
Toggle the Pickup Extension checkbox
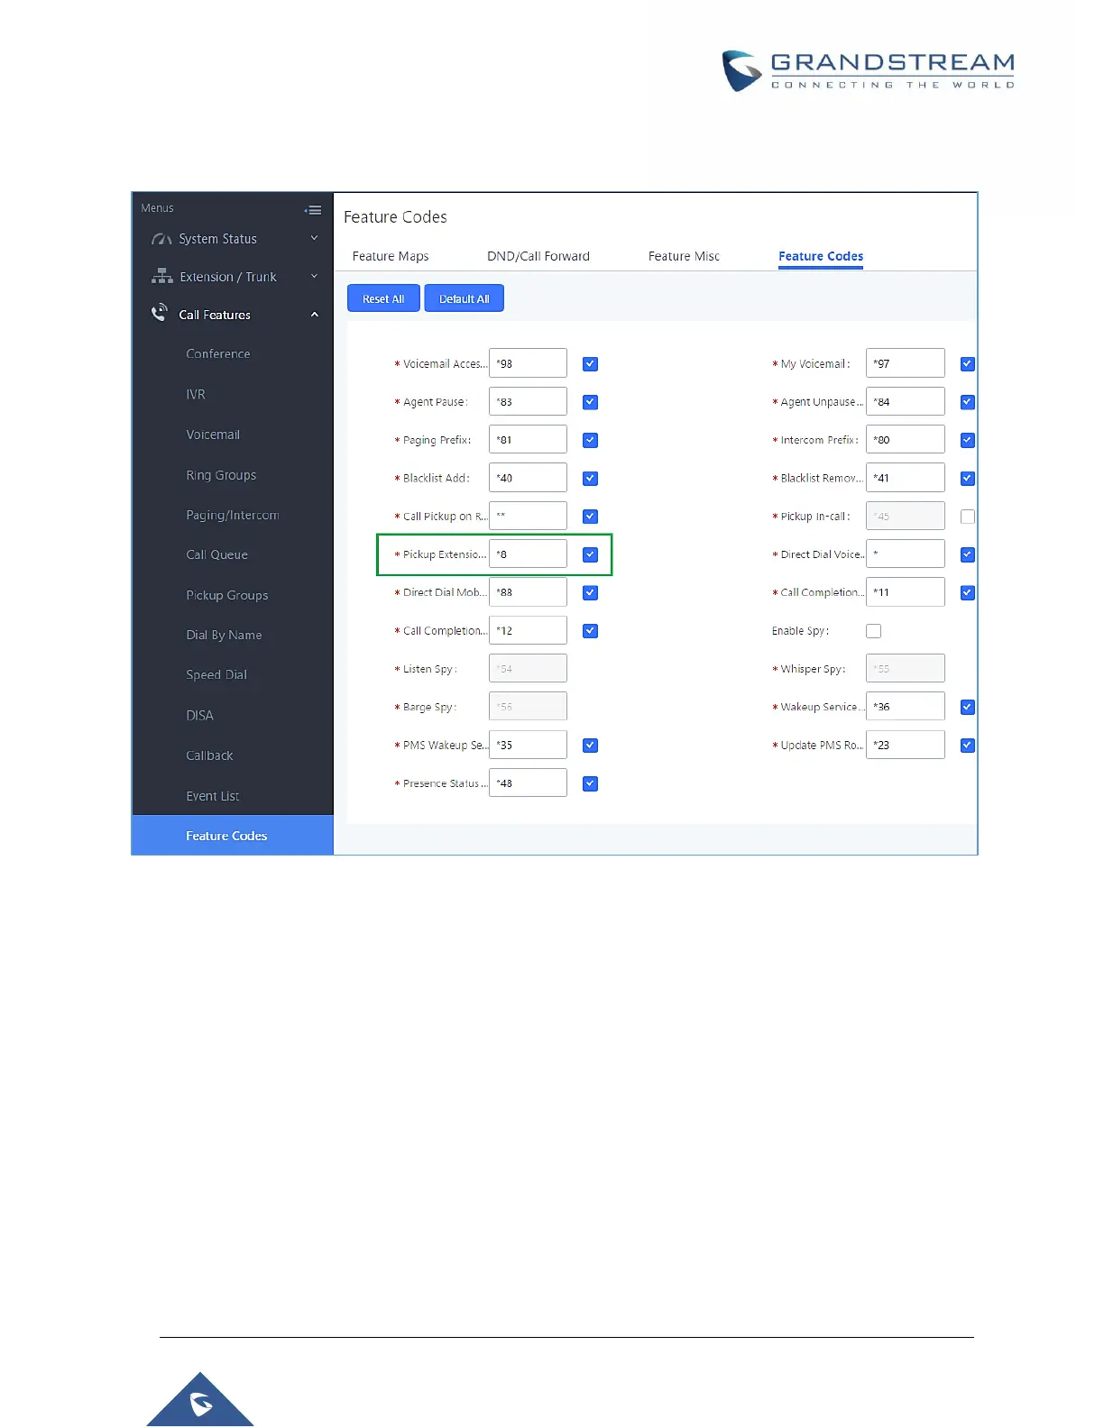(590, 554)
